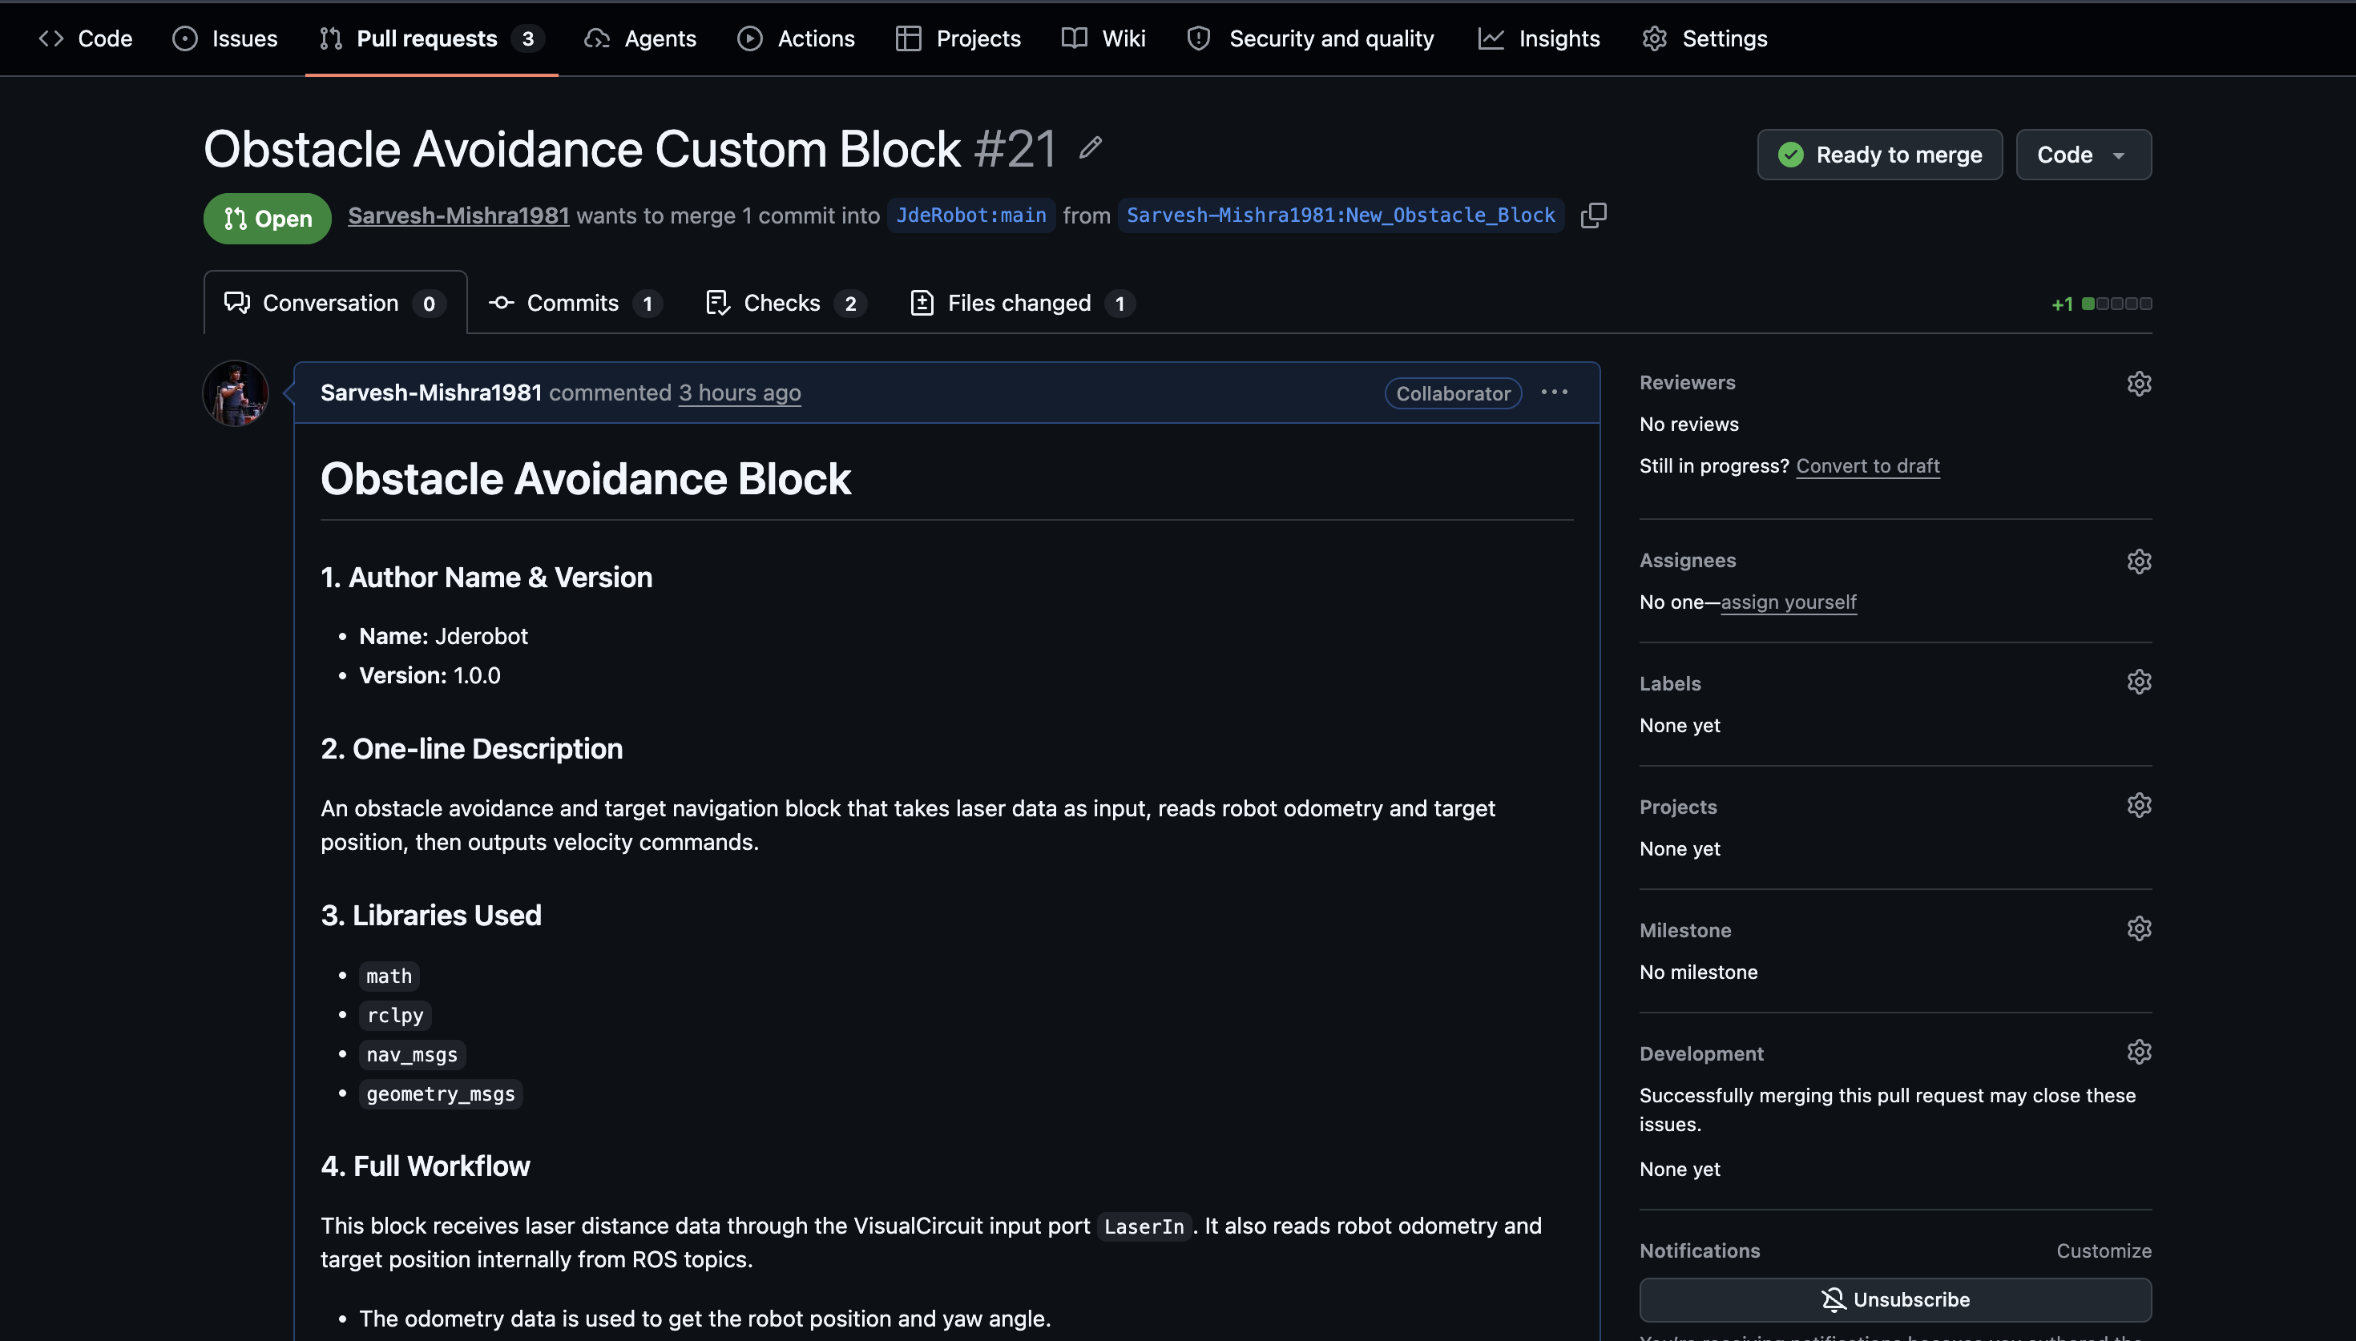
Task: Click the LaserIn code text
Action: (x=1144, y=1226)
